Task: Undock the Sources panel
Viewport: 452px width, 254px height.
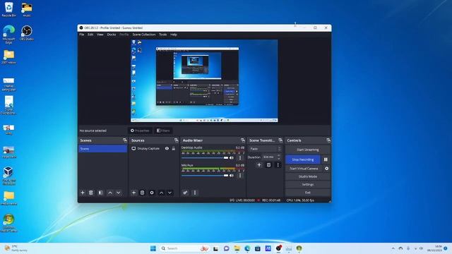Action: pos(176,140)
